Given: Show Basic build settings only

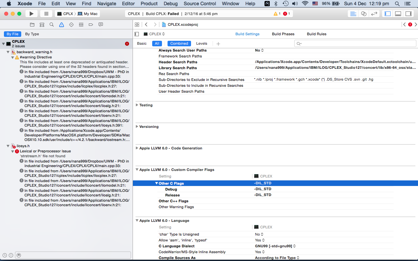Looking at the screenshot, I should pyautogui.click(x=142, y=43).
